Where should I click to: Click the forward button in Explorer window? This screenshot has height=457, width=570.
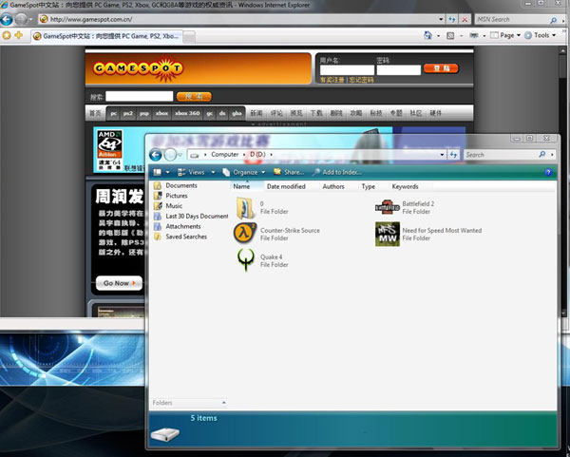tap(170, 155)
